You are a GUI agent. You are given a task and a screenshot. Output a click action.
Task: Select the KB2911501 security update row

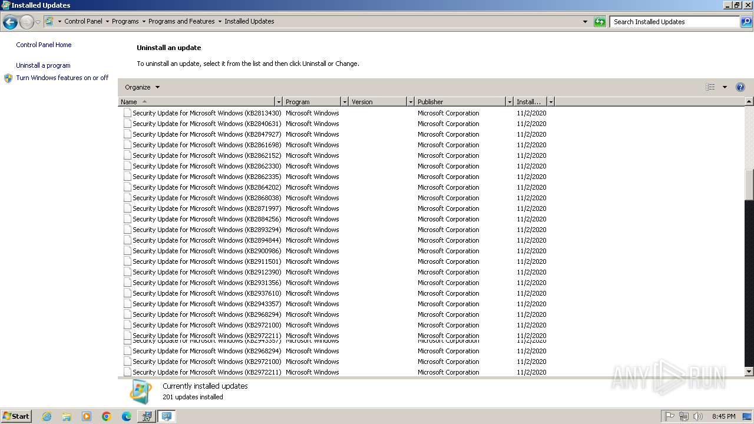335,261
